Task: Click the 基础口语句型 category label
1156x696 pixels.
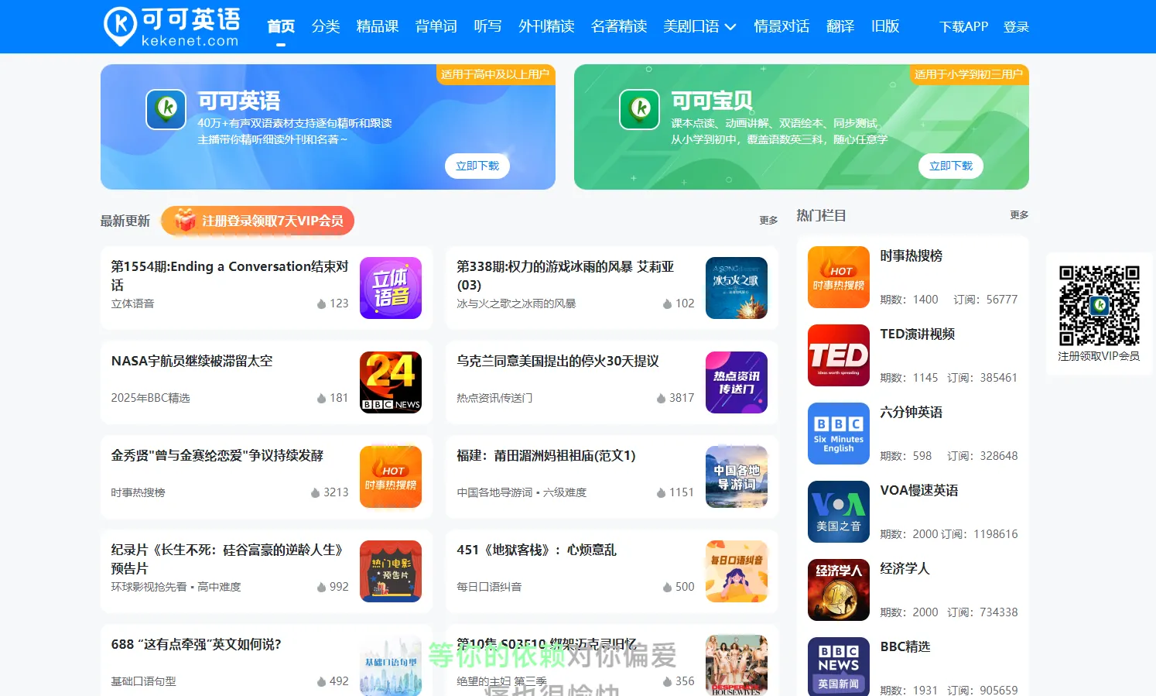Action: coord(143,681)
